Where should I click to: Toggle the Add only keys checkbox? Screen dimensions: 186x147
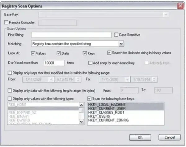[x=147, y=63]
